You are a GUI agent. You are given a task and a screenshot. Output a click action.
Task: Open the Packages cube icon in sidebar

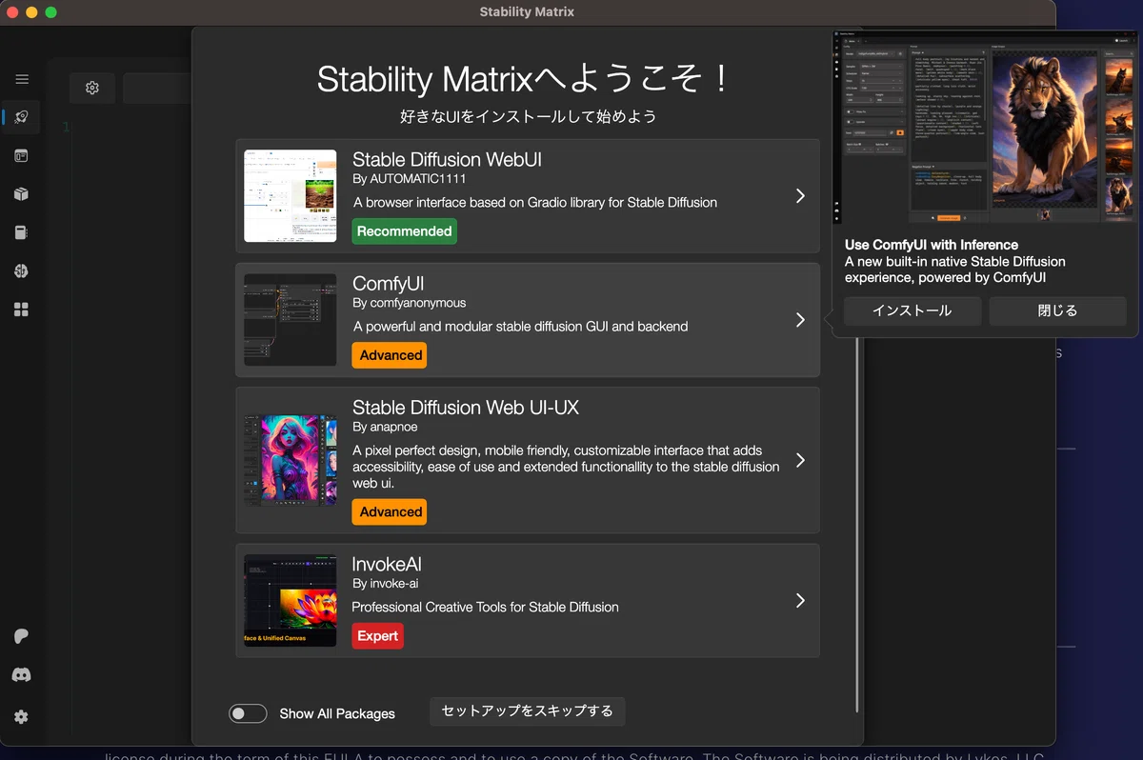(21, 194)
